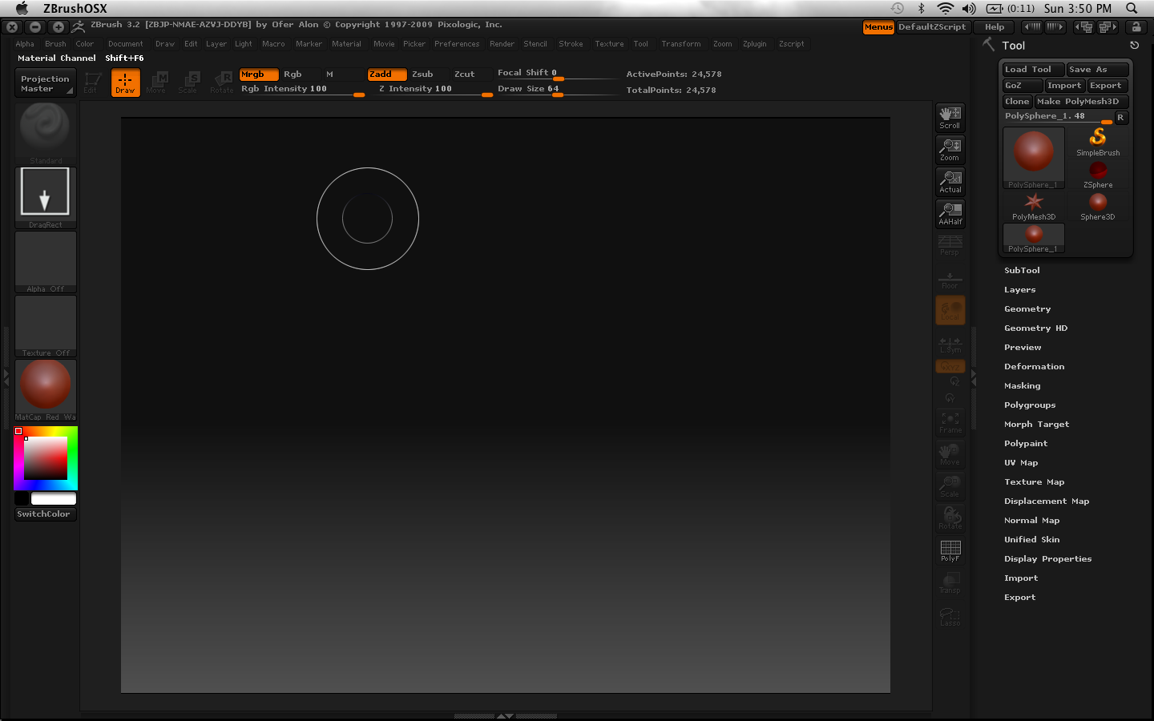Click the Scroll canvas icon
The width and height of the screenshot is (1154, 721).
click(950, 118)
